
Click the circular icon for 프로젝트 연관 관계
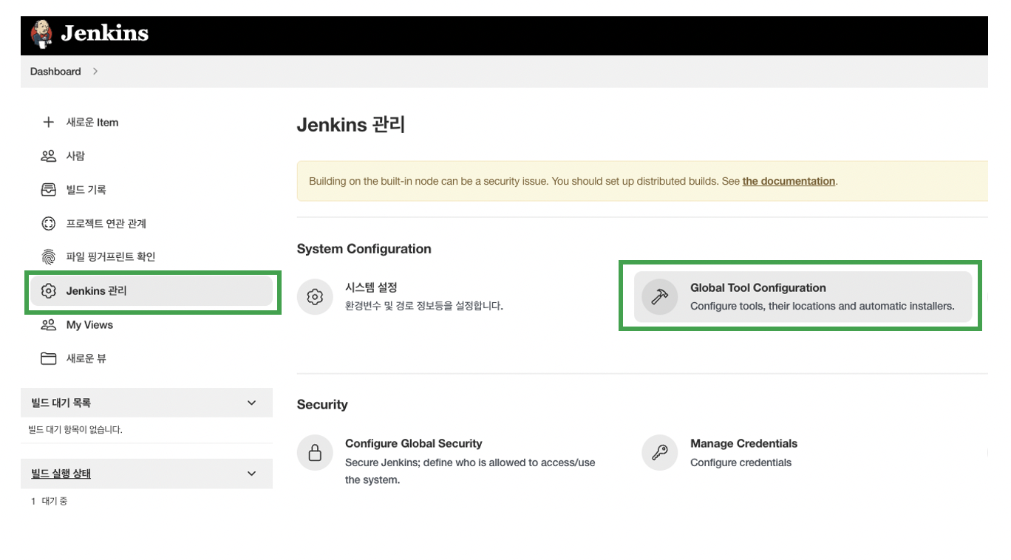coord(48,223)
